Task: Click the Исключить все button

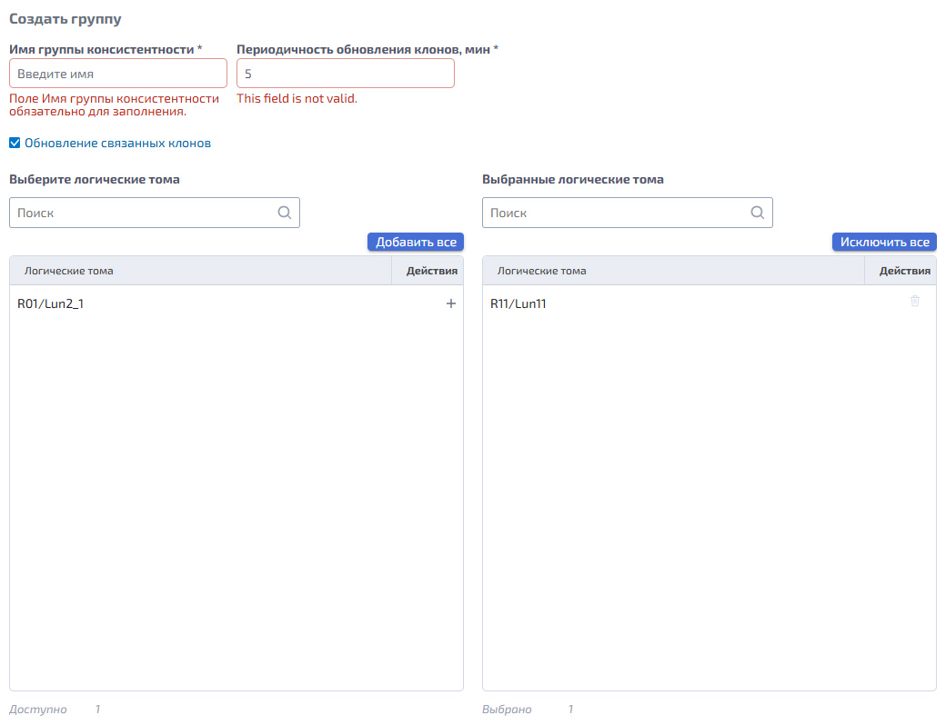Action: (x=884, y=242)
